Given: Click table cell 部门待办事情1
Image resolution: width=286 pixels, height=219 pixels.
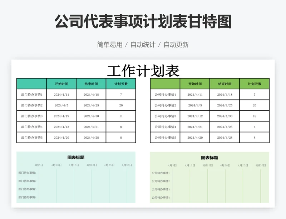Looking at the screenshot, I should [32, 94].
